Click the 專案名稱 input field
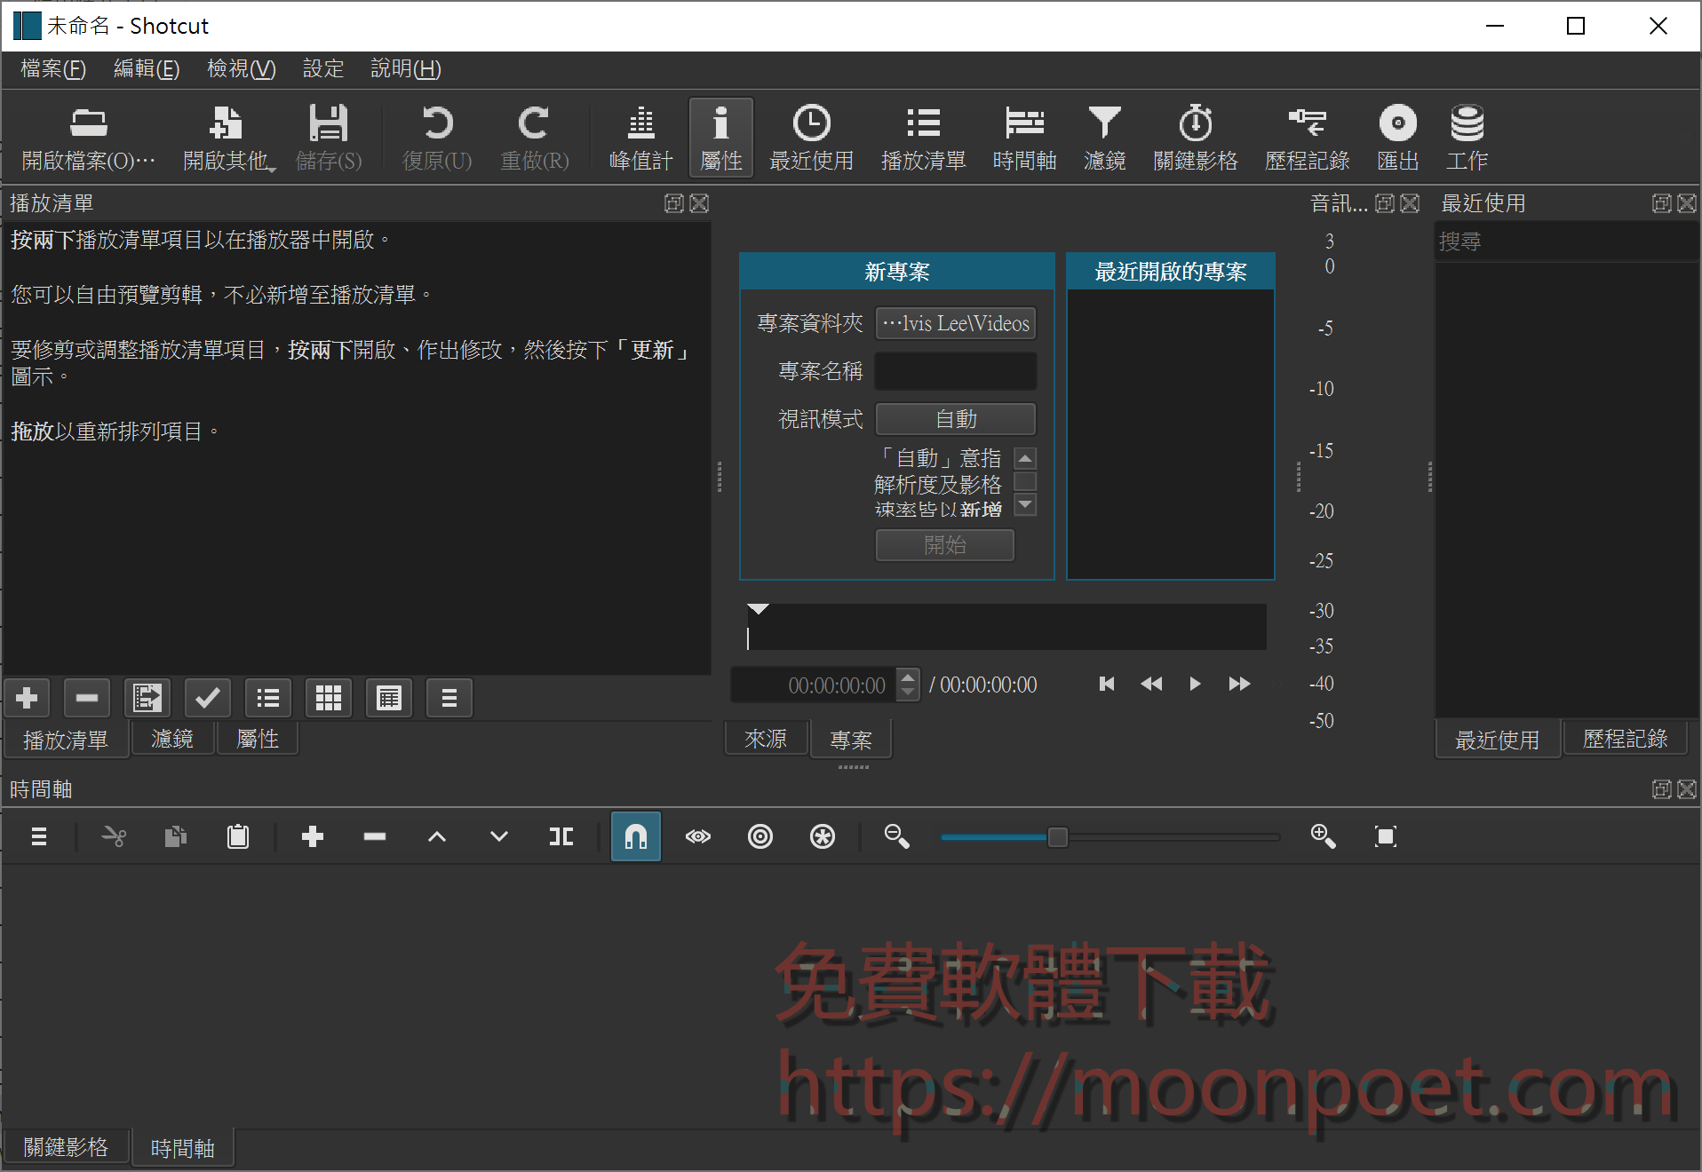Image resolution: width=1702 pixels, height=1172 pixels. [x=955, y=371]
